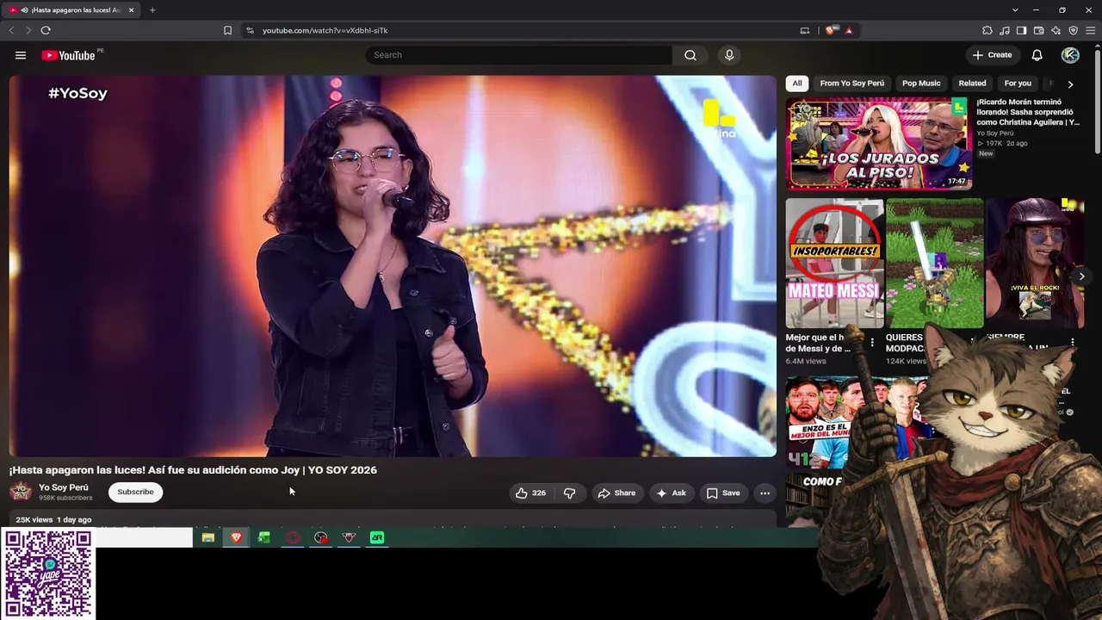This screenshot has height=620, width=1102.
Task: Save the video to a playlist
Action: pos(723,493)
